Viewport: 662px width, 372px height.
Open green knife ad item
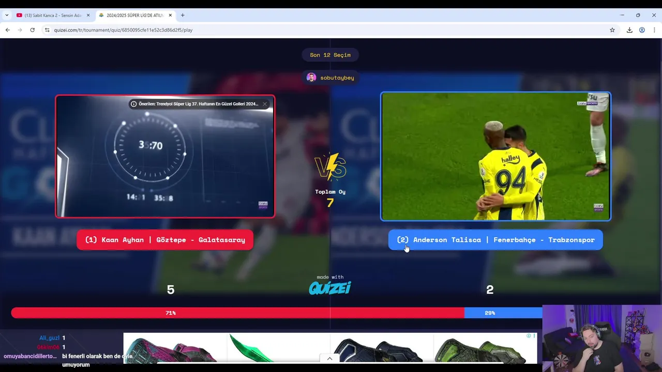coord(278,349)
